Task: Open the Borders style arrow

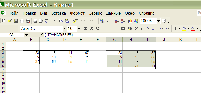Action: [179, 29]
